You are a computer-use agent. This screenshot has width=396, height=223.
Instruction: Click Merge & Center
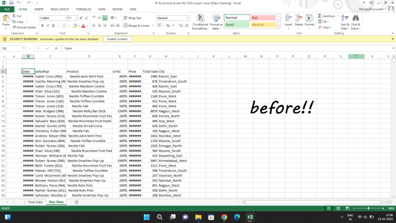tap(136, 26)
